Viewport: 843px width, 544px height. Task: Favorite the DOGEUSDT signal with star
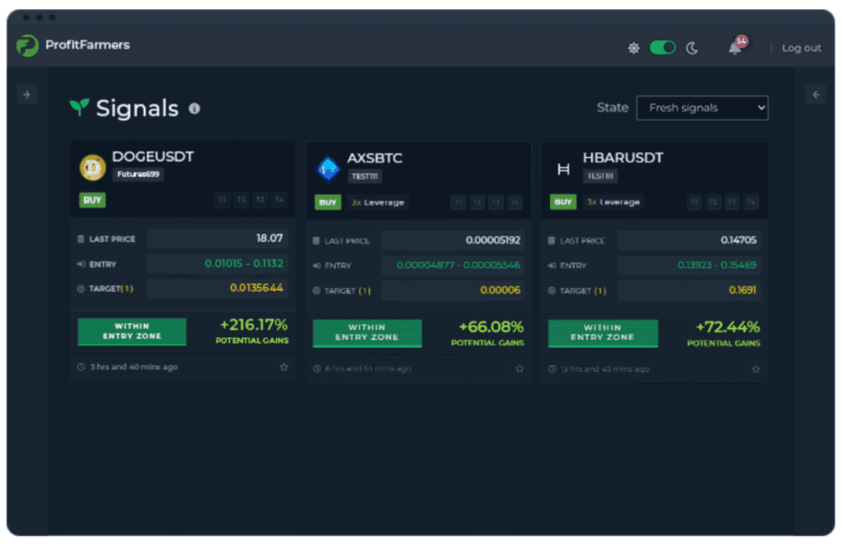pyautogui.click(x=284, y=367)
